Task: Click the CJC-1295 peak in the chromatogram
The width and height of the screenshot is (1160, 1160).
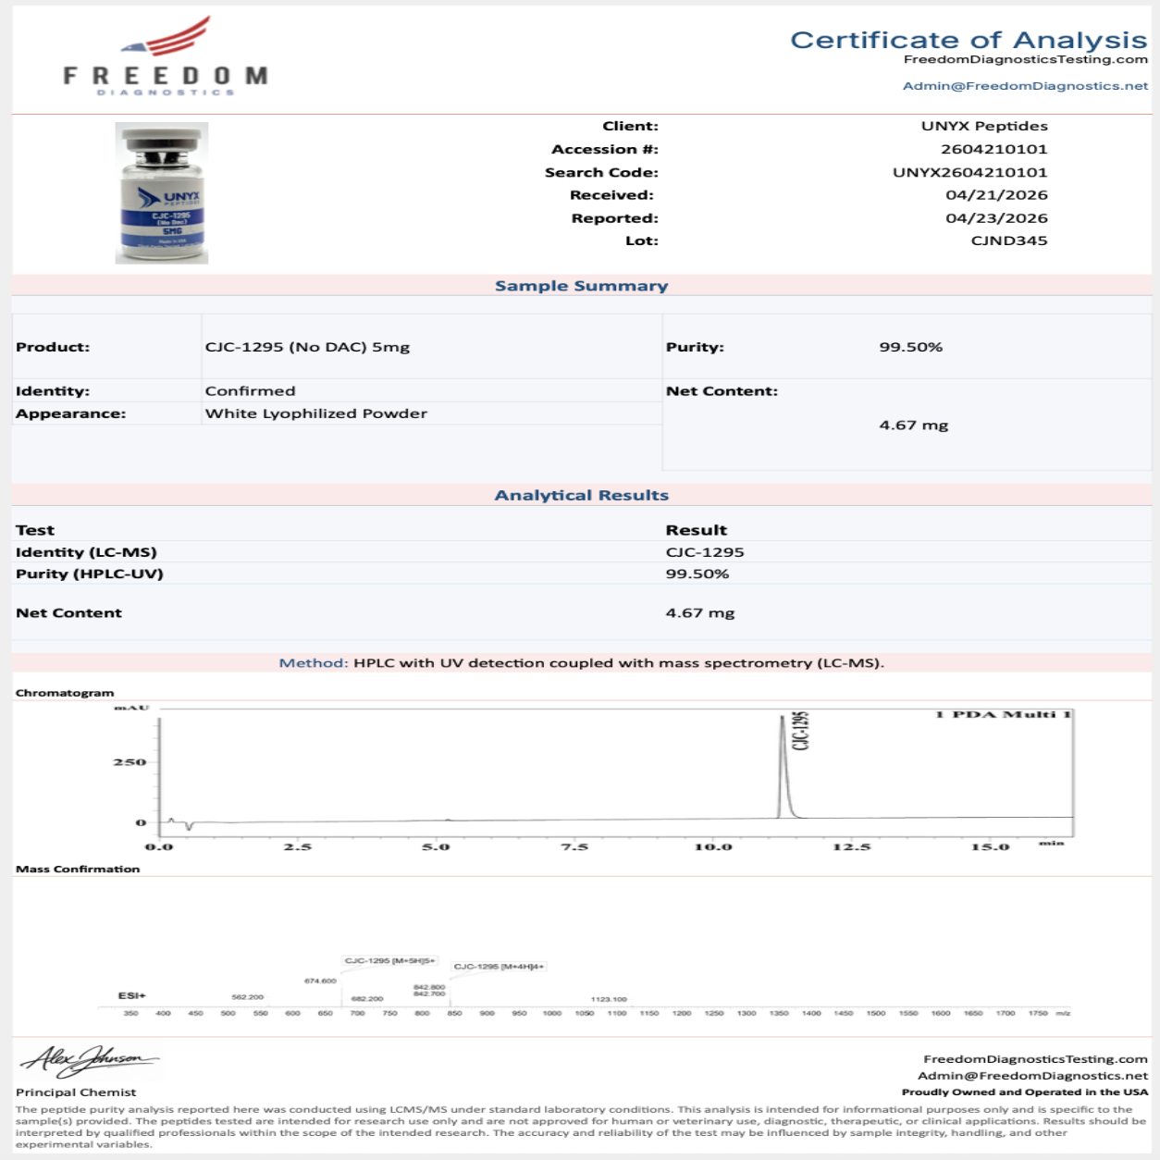Action: click(783, 768)
